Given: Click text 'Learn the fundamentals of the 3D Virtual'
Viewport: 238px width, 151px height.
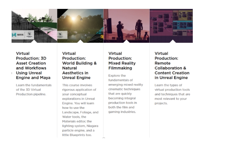Looking at the screenshot, I should (x=34, y=90).
